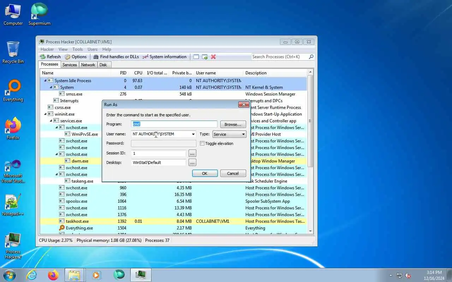The image size is (452, 282).
Task: Open the User name dropdown
Action: tap(193, 134)
